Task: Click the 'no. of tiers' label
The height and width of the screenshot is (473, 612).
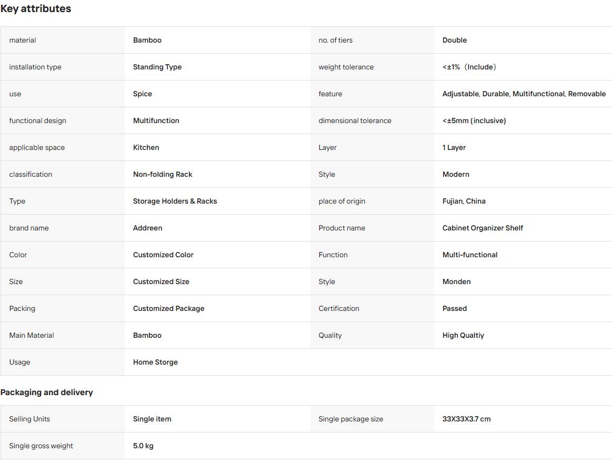Action: click(x=335, y=40)
